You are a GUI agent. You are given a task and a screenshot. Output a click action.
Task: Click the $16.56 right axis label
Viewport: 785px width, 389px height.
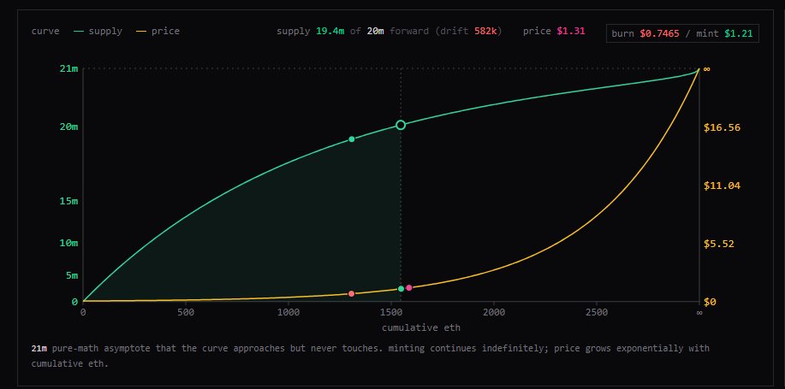click(722, 127)
